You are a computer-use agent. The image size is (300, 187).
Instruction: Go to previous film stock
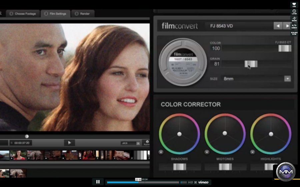278,26
